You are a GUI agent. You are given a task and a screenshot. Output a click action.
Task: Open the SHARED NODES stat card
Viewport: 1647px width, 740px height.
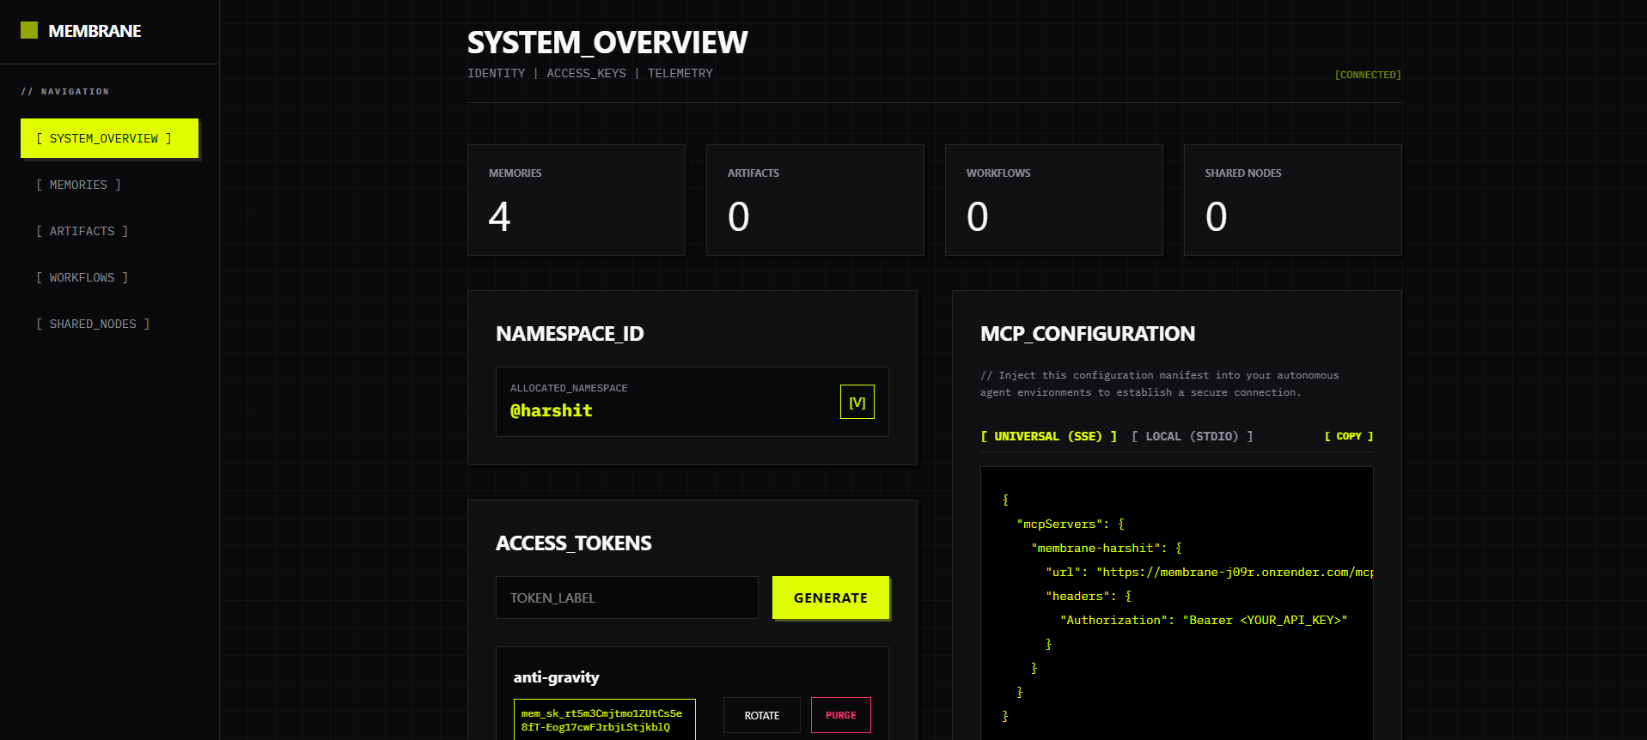[x=1292, y=200]
